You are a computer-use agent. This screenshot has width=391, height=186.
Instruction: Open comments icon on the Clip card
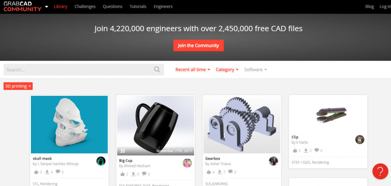pyautogui.click(x=317, y=151)
